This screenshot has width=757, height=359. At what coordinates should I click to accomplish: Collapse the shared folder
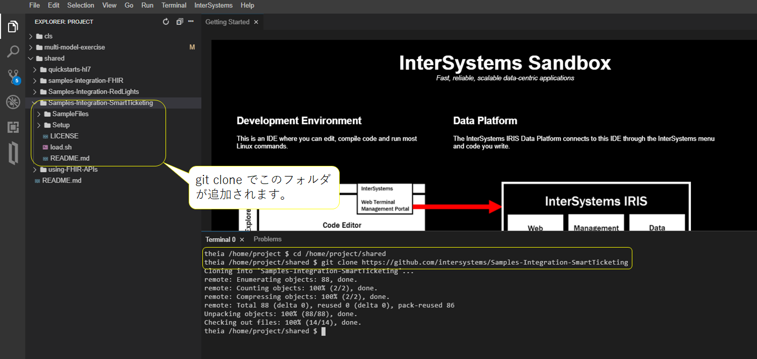(54, 58)
